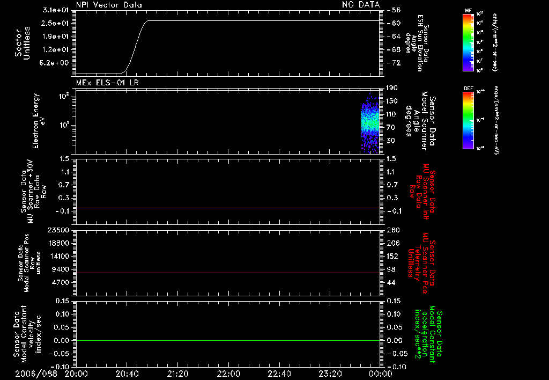Click the 23:20 time axis label

[x=330, y=374]
